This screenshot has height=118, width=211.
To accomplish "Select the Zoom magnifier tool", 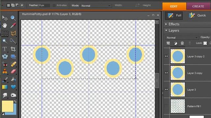I will [13, 18].
